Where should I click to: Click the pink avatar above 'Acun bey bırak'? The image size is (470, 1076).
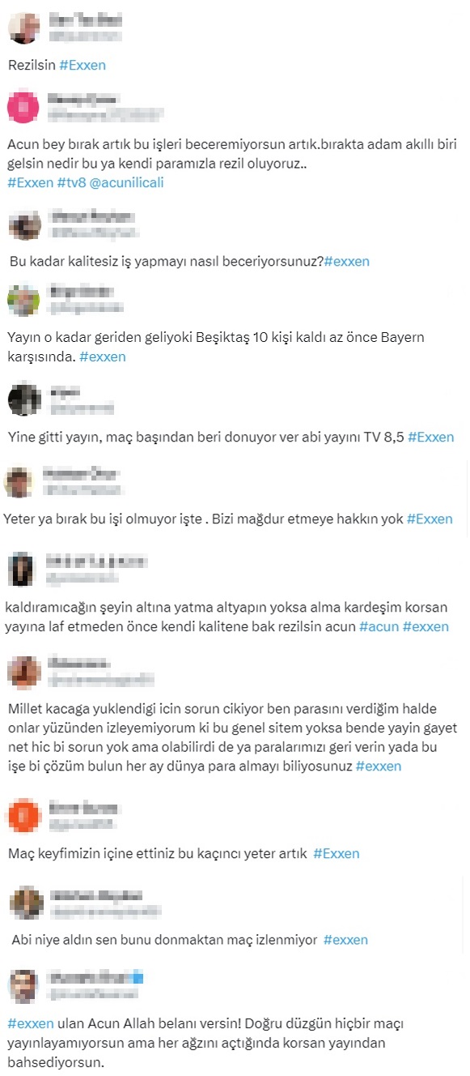[x=23, y=107]
